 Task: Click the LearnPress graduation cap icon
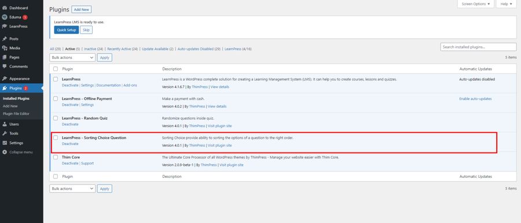point(5,26)
